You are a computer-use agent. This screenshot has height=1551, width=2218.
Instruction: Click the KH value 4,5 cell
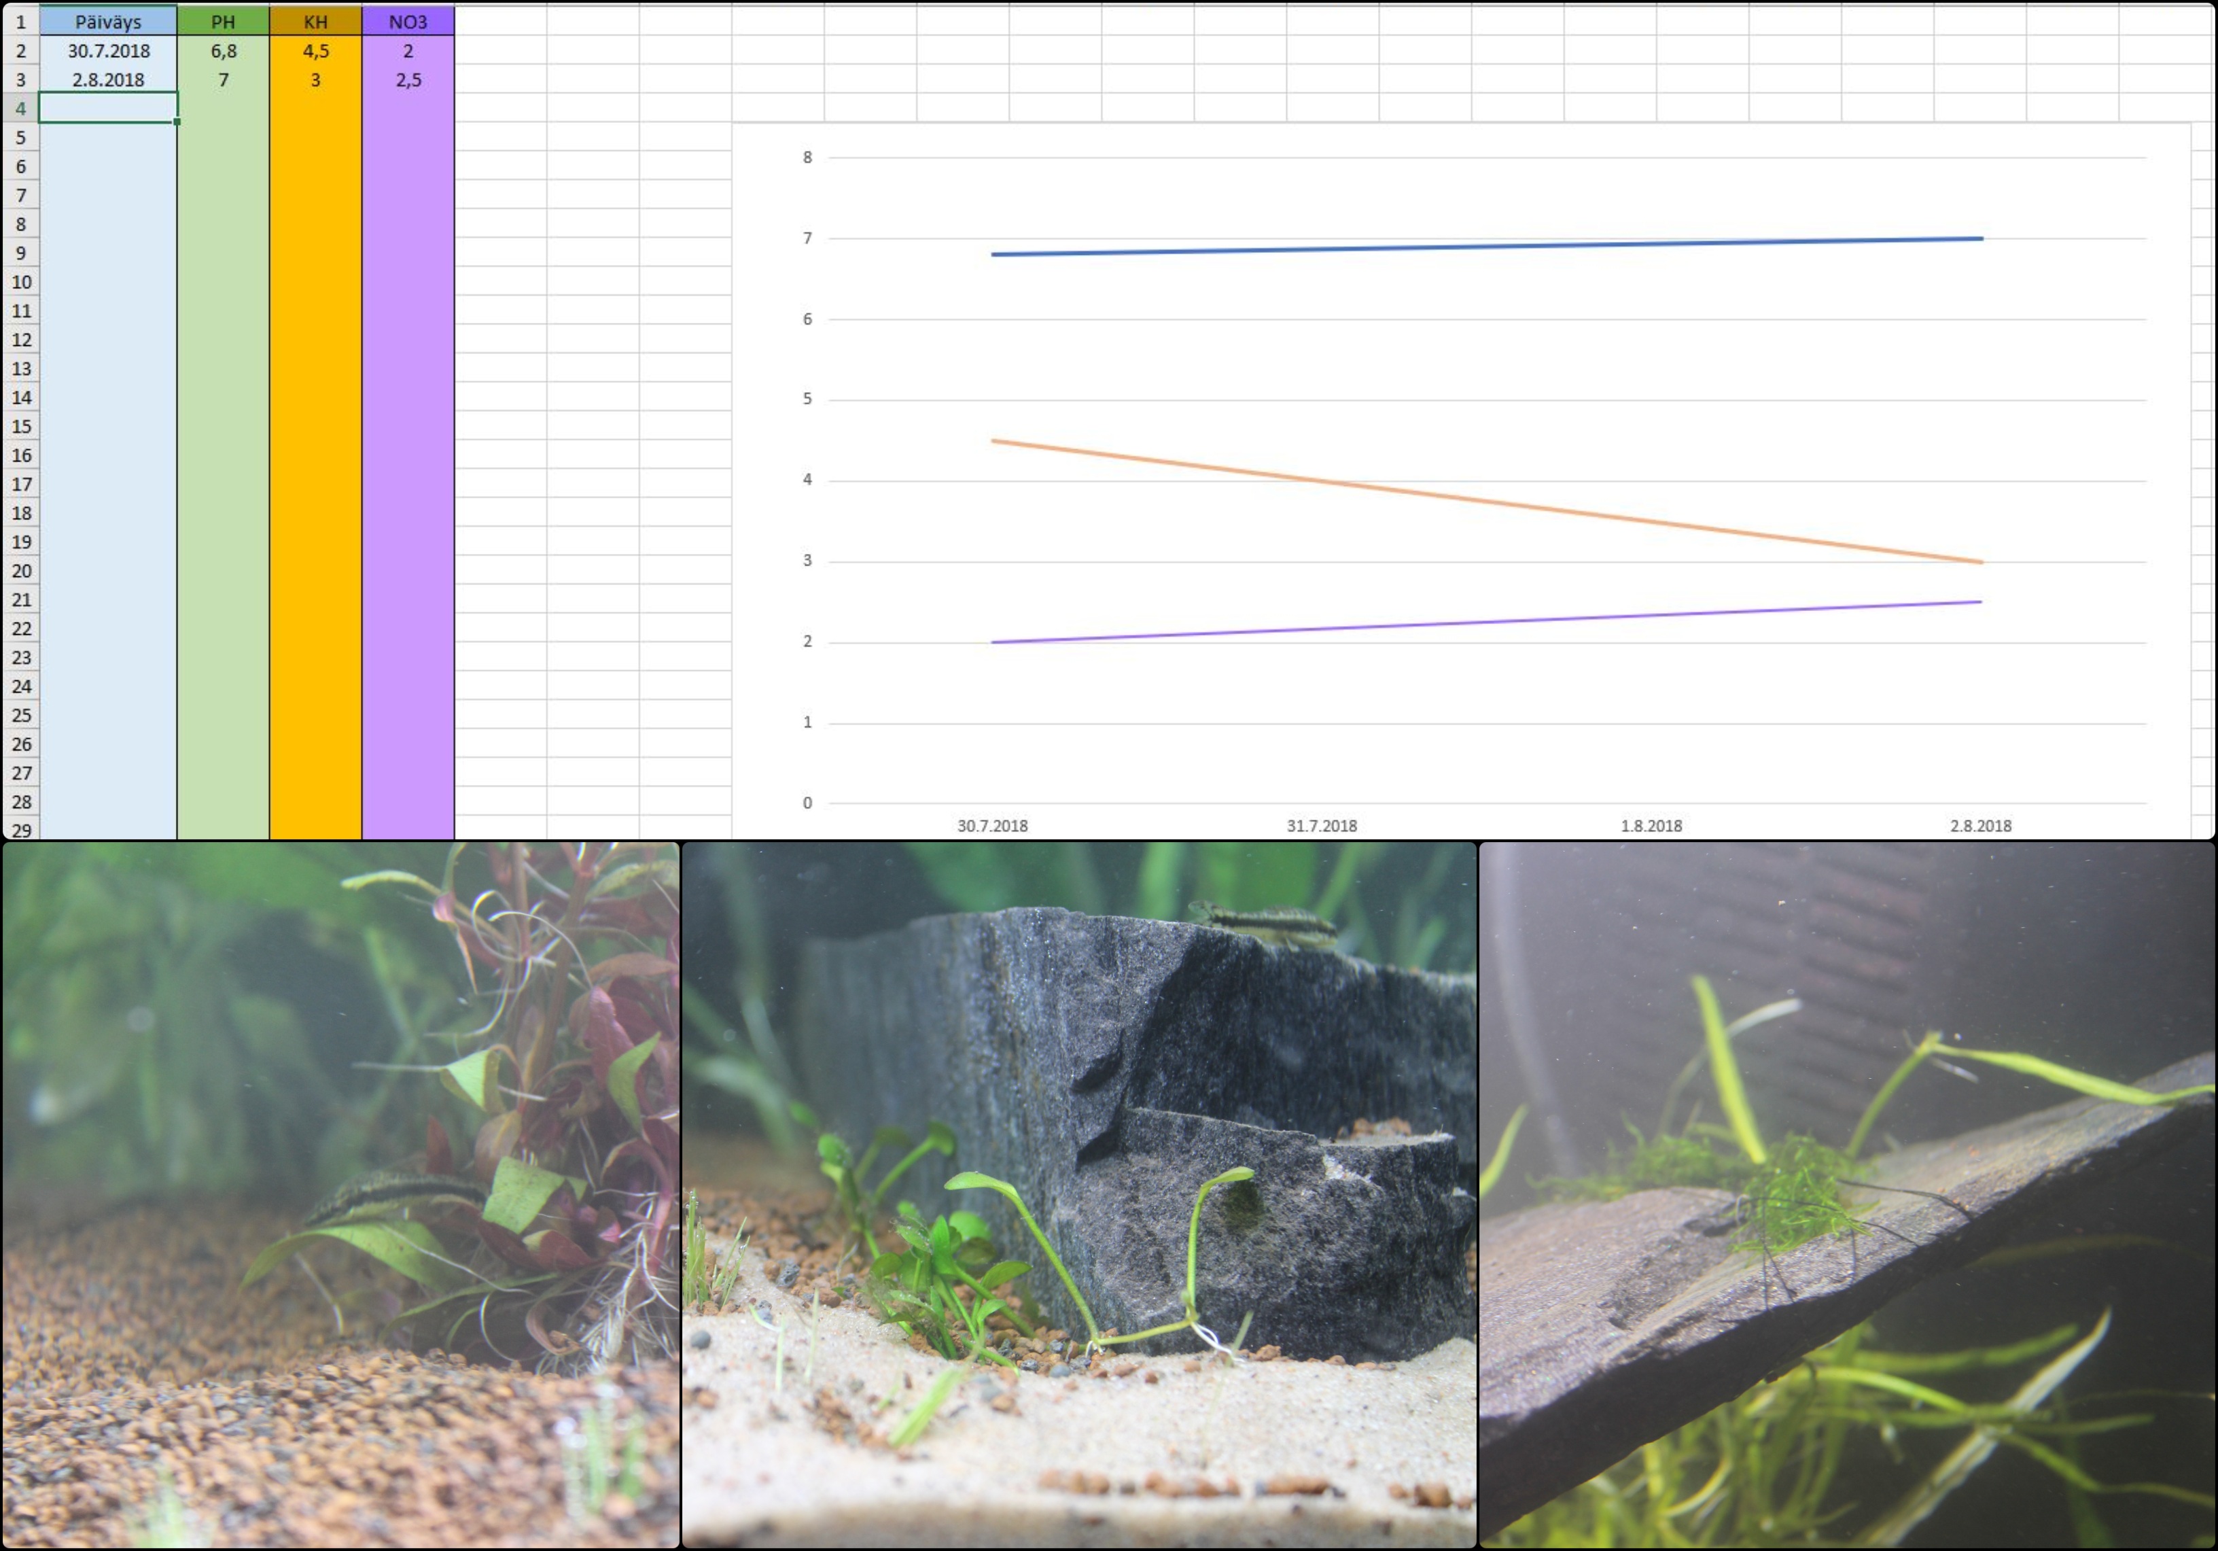[316, 50]
